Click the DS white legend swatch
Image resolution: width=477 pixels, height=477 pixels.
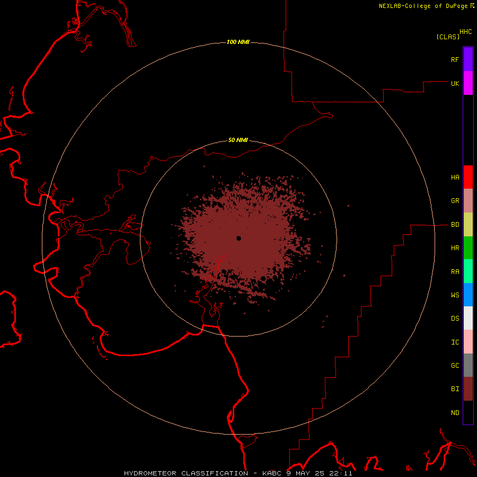tap(468, 318)
